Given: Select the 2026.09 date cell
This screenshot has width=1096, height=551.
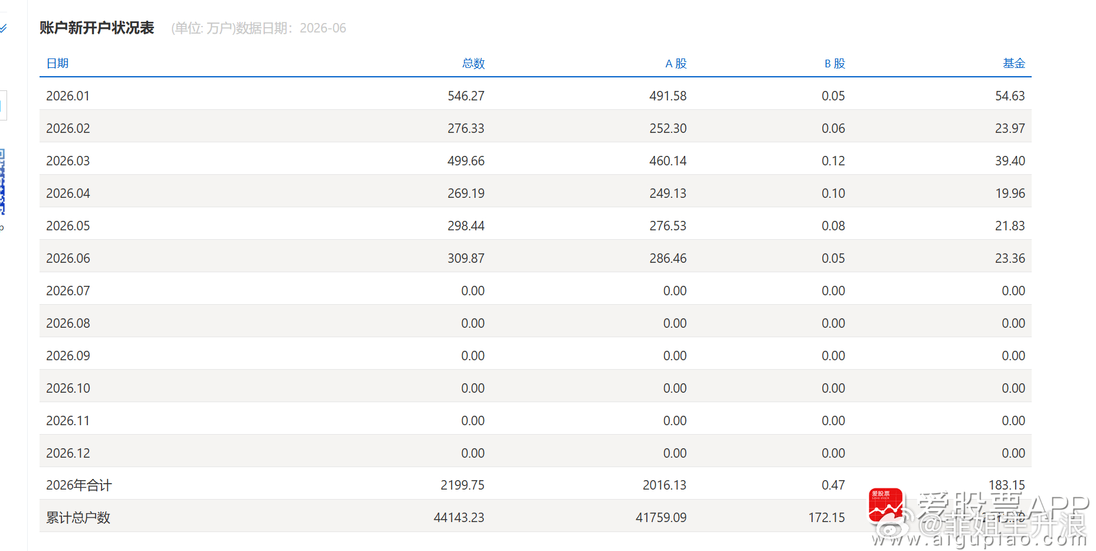Looking at the screenshot, I should (x=68, y=356).
